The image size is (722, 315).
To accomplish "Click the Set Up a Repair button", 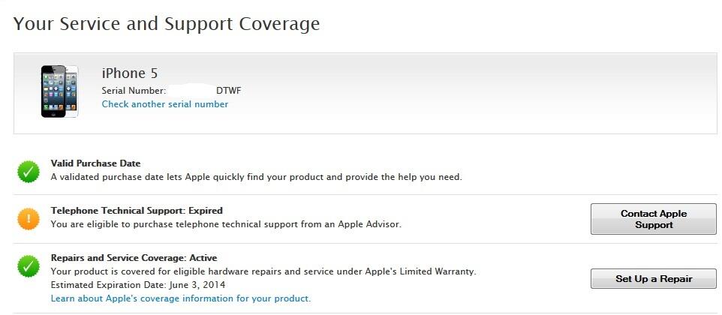I will (654, 279).
